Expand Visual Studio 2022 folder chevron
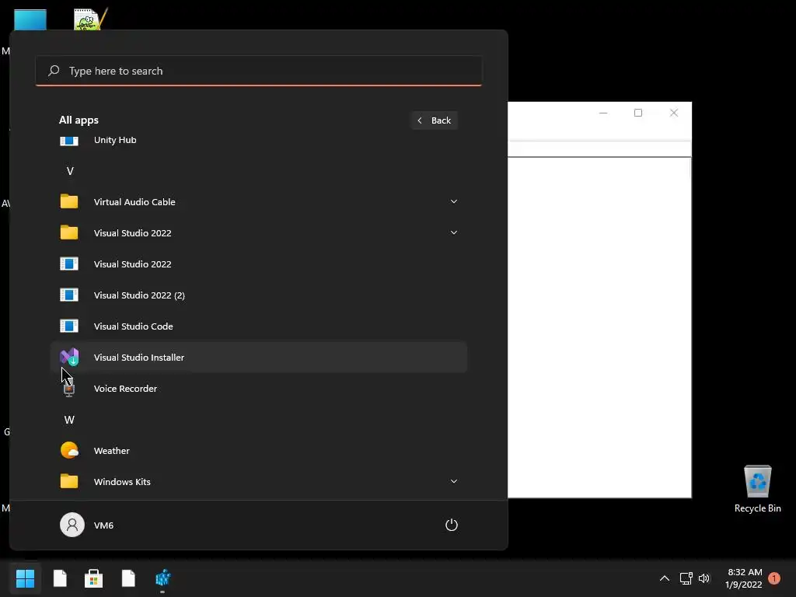The image size is (796, 597). 454,232
